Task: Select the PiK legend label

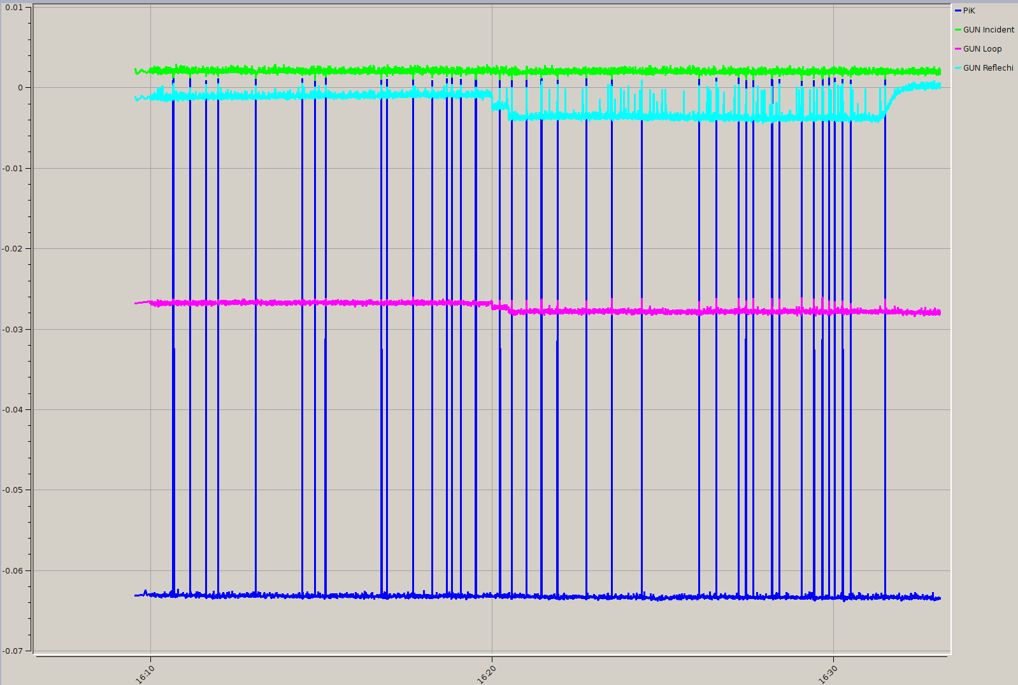Action: tap(969, 11)
